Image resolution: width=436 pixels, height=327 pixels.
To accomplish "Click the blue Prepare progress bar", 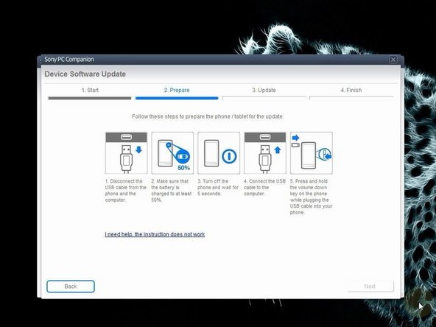I will [177, 98].
